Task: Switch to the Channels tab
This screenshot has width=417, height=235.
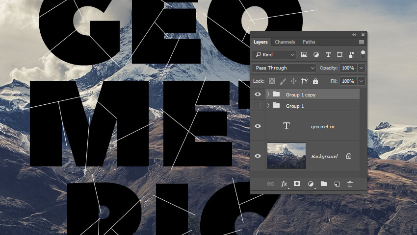Action: (285, 42)
